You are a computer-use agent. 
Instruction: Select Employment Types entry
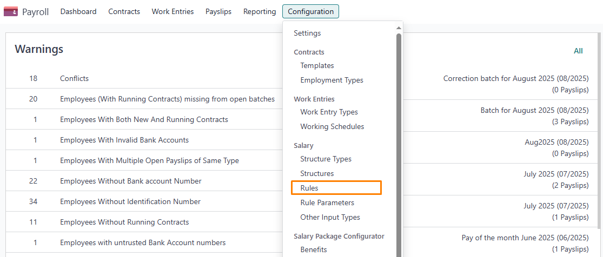click(332, 80)
